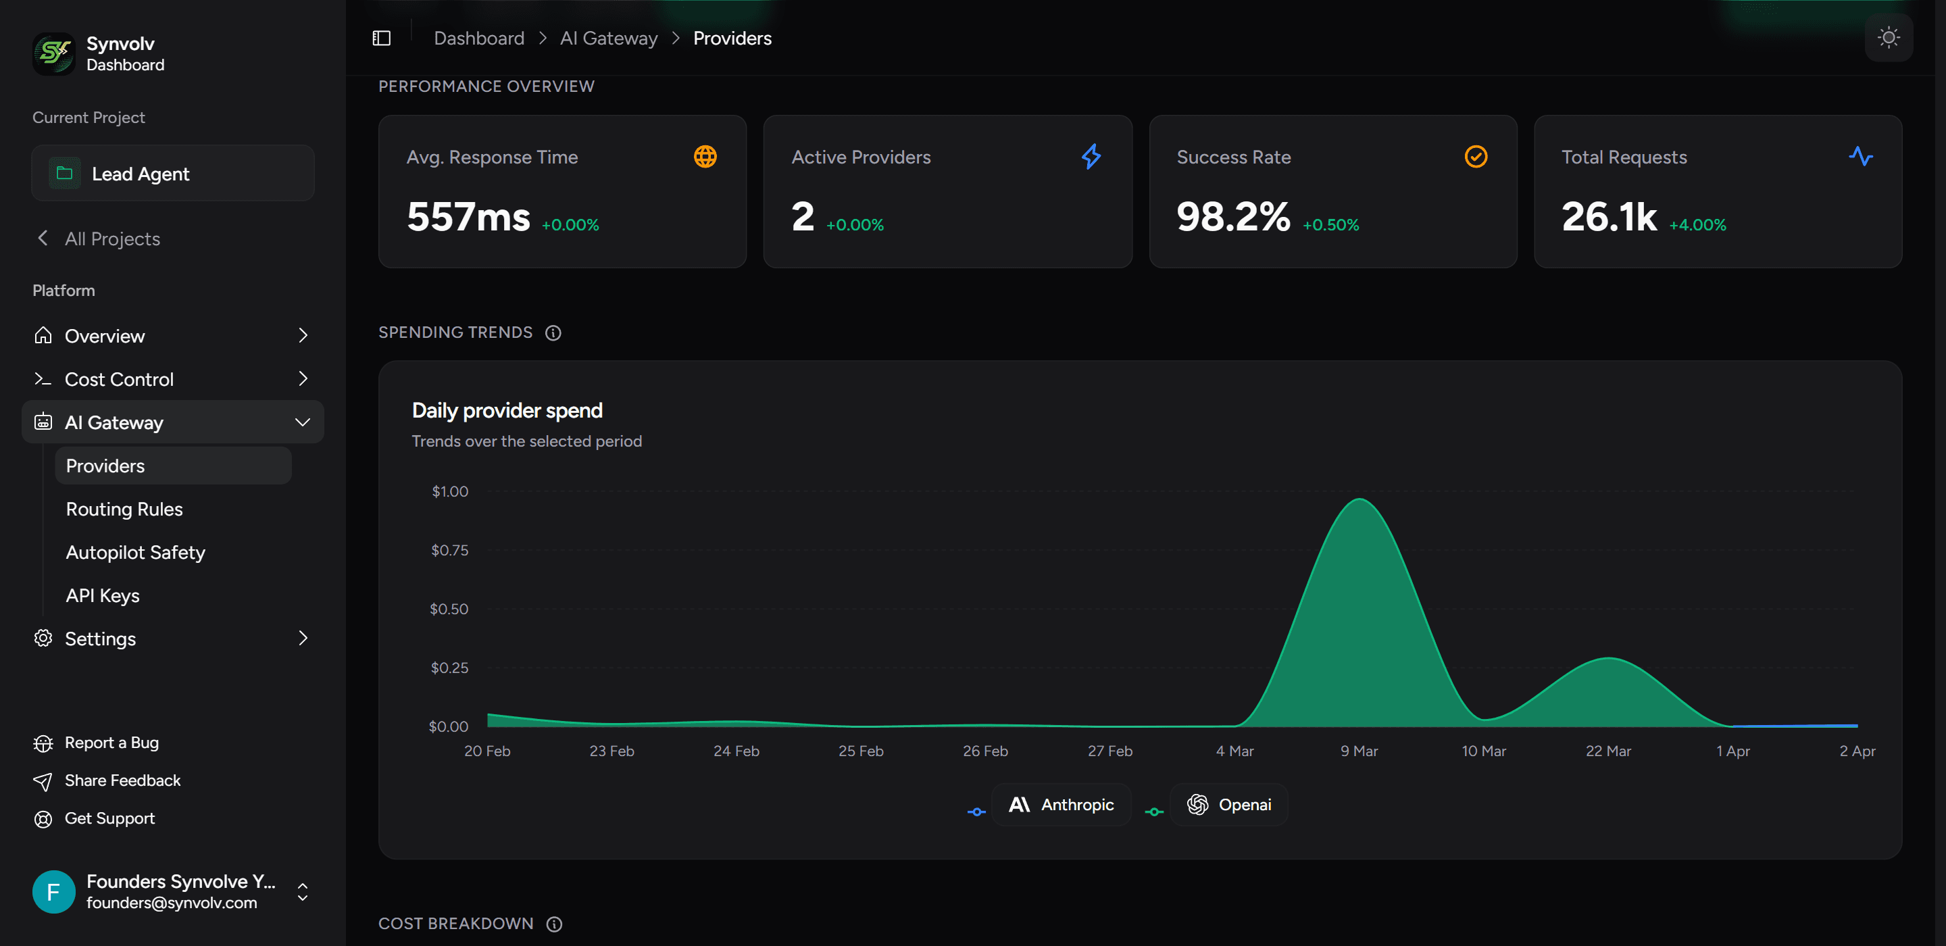Screen dimensions: 1946x946
Task: Click the theme toggle sun icon
Action: click(1888, 36)
